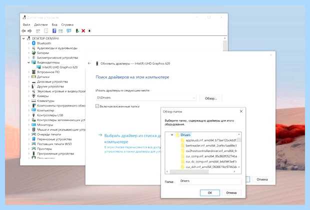Click Отмена in the Update Drivers wizard
This screenshot has width=310, height=210.
262,179
